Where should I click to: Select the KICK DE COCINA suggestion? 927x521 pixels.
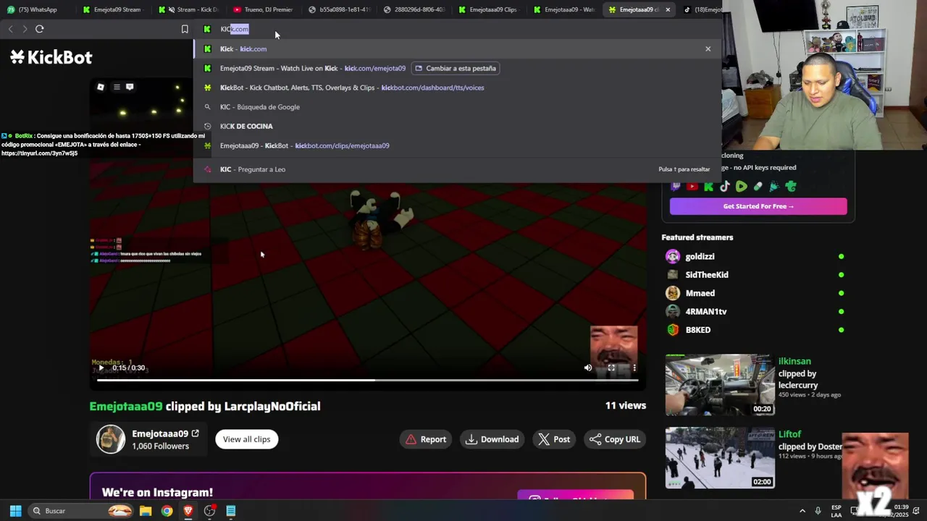[x=457, y=126]
